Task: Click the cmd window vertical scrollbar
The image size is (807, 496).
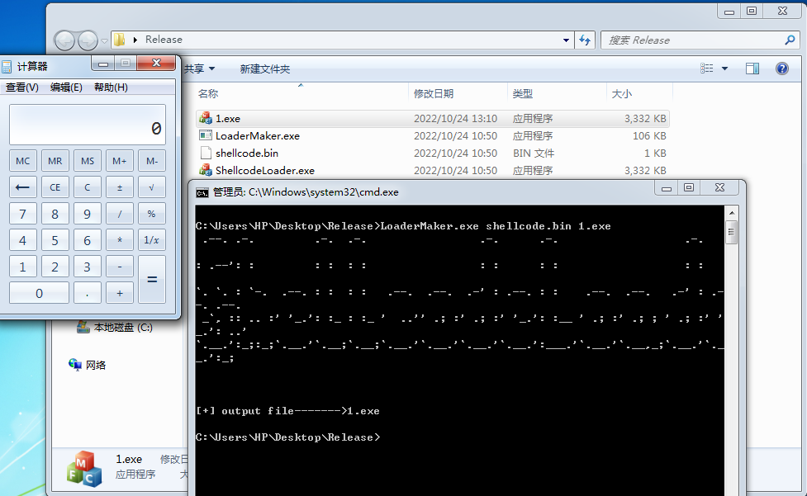Action: 731,330
